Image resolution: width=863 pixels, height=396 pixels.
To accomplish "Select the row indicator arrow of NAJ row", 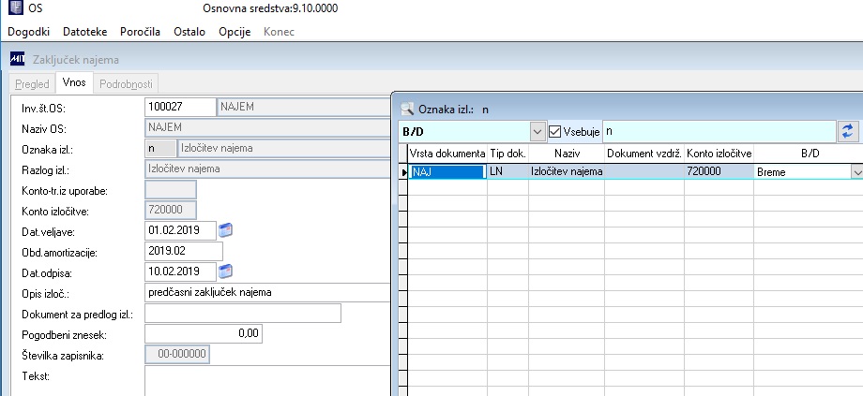I will coord(403,172).
